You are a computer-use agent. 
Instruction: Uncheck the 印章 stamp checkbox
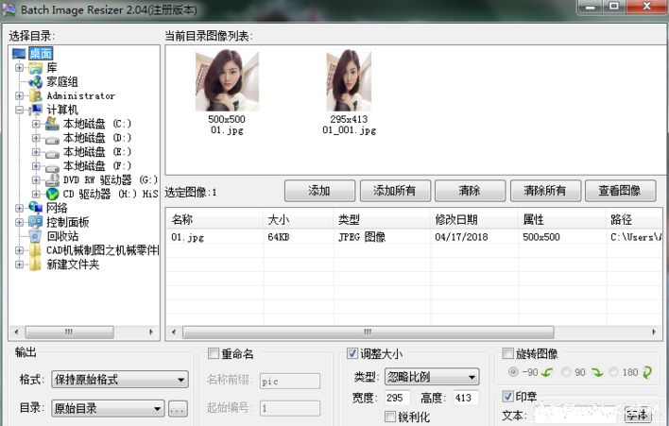point(507,396)
